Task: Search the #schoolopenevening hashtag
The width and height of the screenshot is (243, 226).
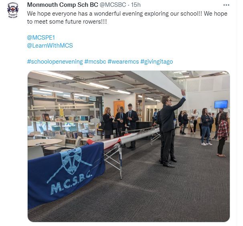Action: (x=55, y=62)
